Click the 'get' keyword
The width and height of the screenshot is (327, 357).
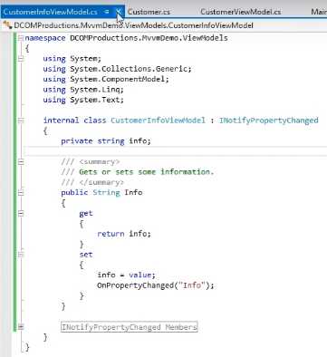[x=86, y=214]
